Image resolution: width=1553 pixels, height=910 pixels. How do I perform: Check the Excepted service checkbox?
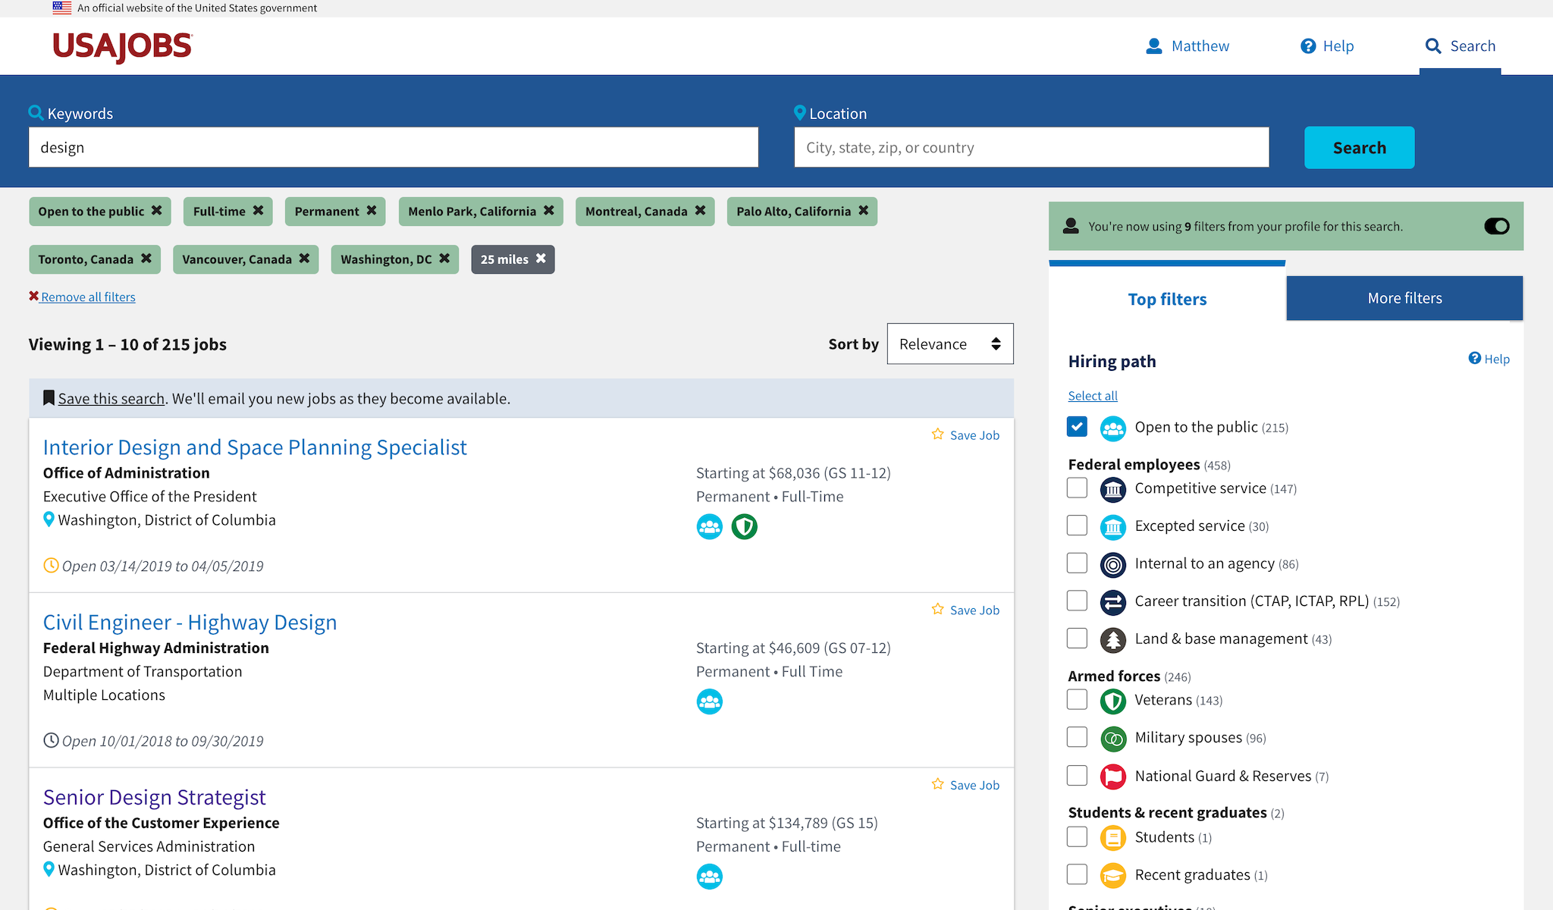1077,525
